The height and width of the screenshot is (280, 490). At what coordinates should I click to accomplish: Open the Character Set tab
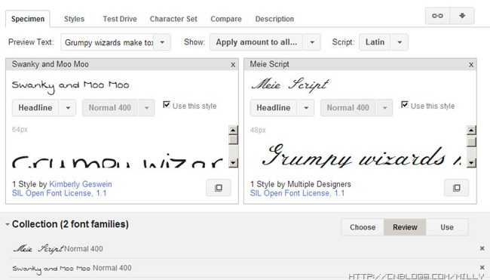(x=173, y=19)
